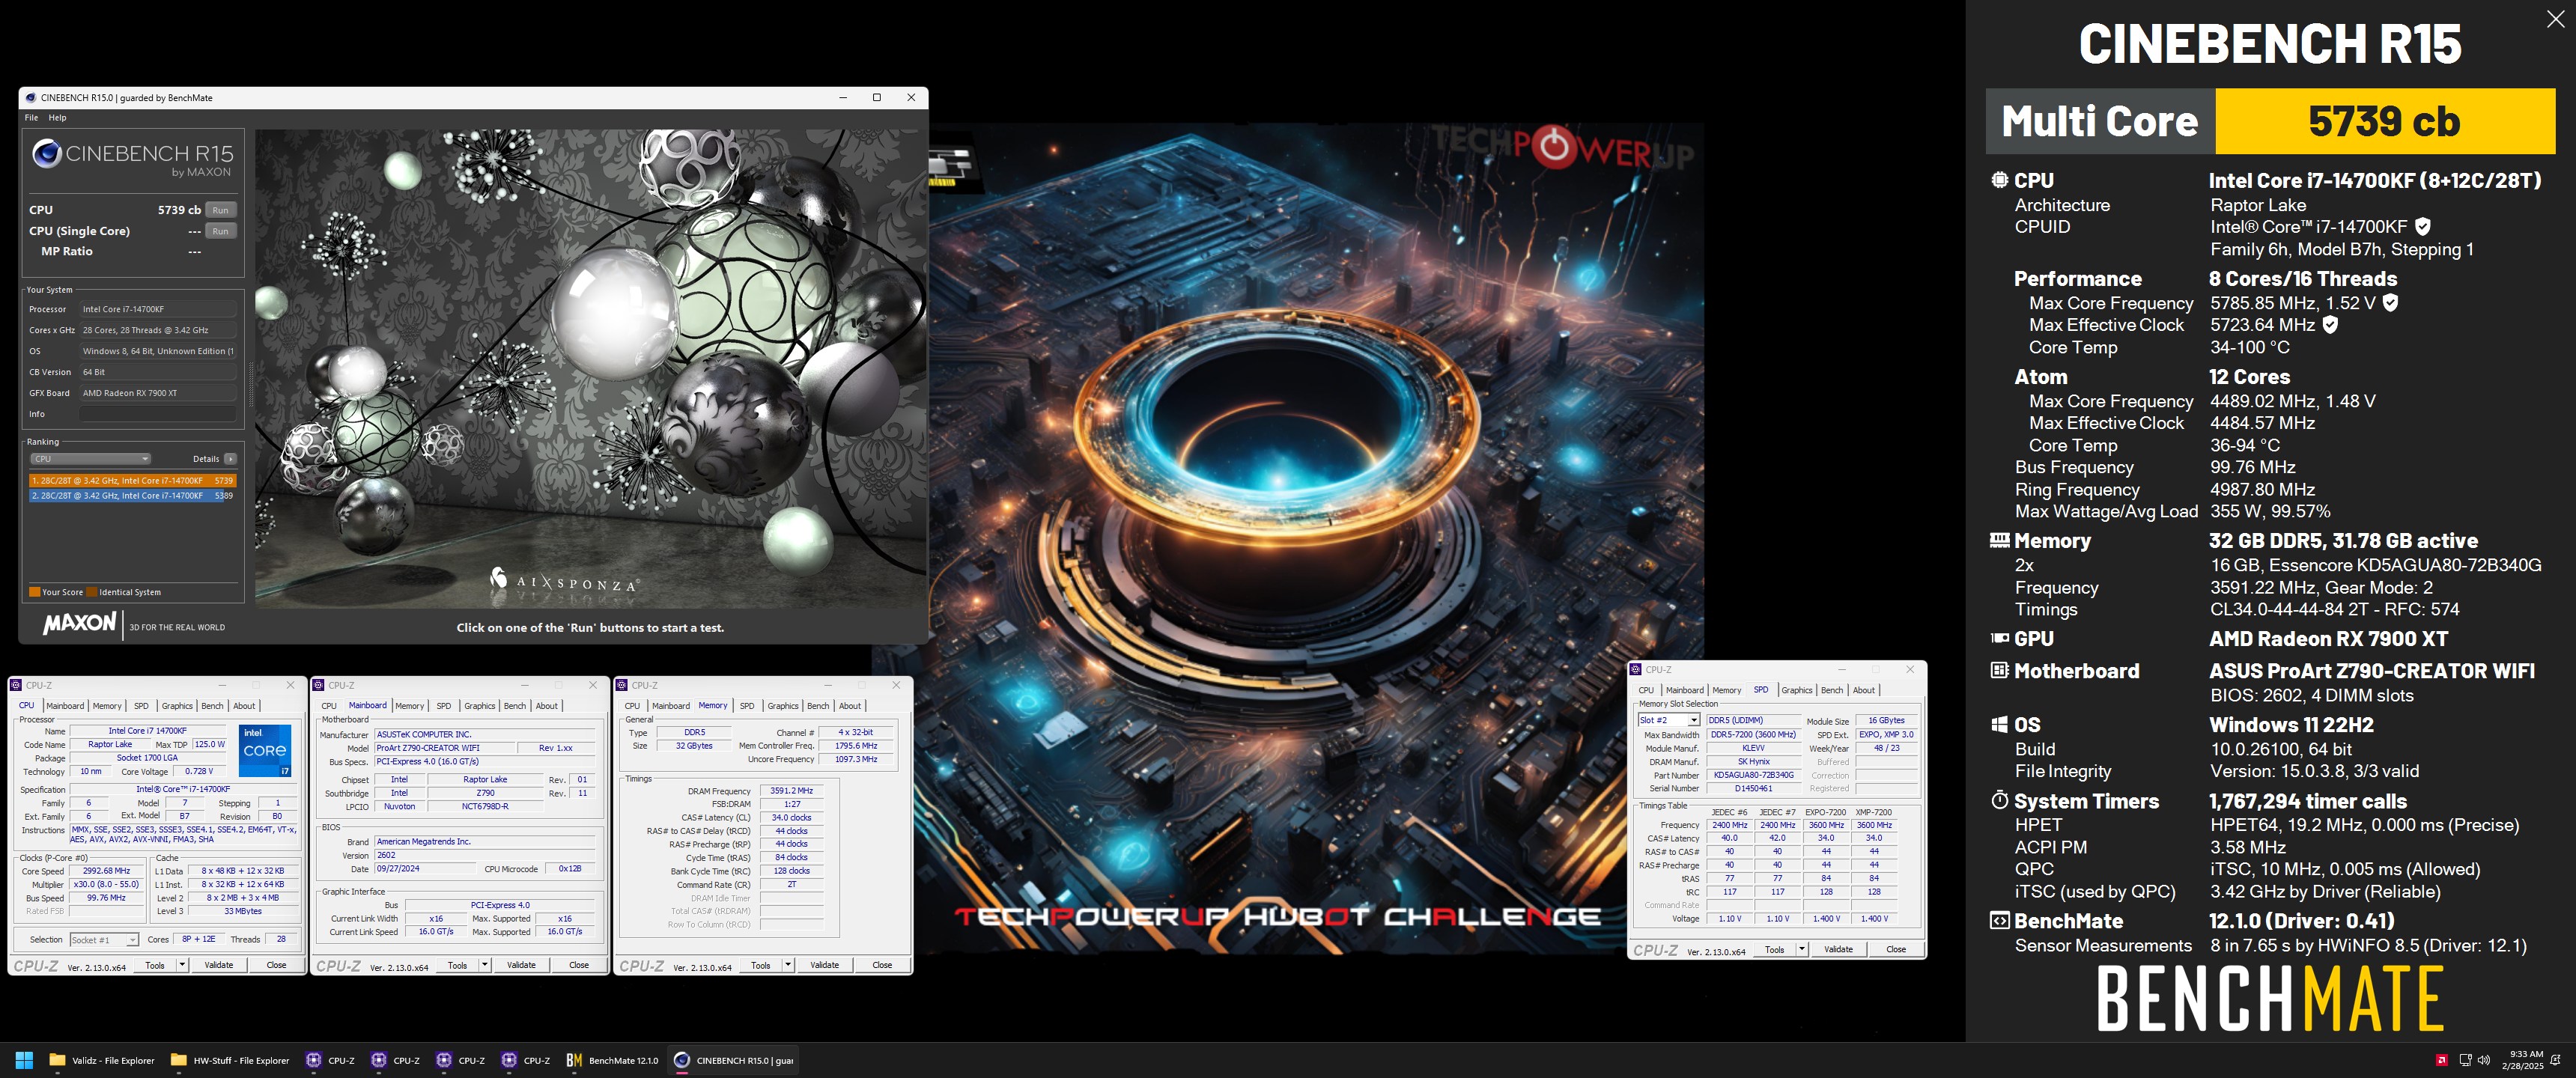Switch to Bench tab in CPU-Z SPD window
Screen dimensions: 2576x1078
(1832, 690)
